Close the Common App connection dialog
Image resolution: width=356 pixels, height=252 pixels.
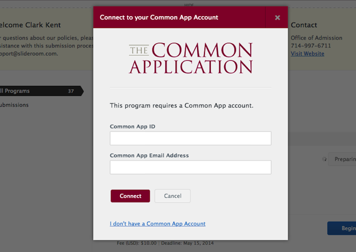[277, 17]
